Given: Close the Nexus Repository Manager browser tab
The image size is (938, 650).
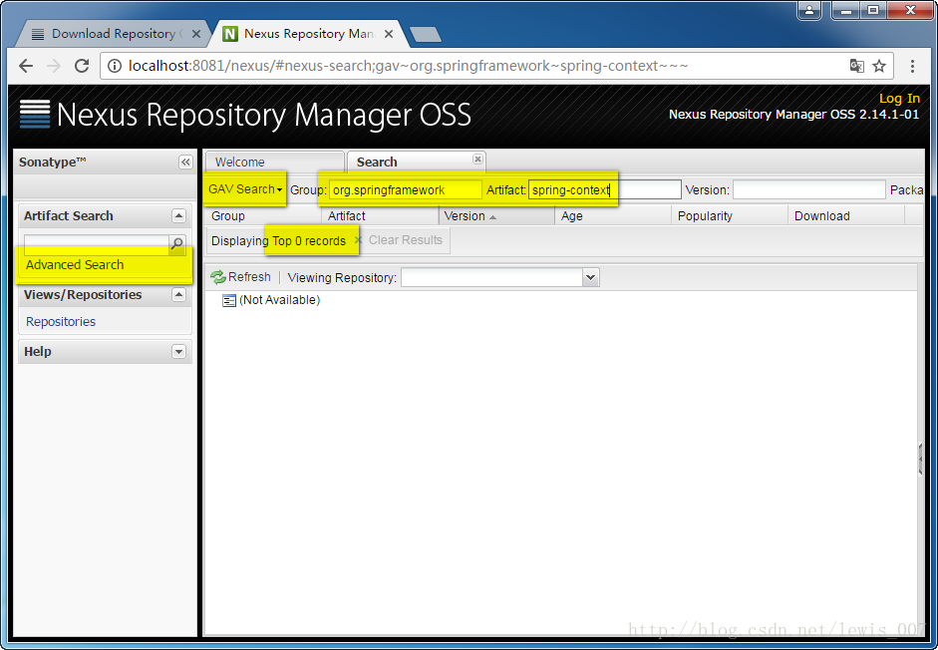Looking at the screenshot, I should click(389, 34).
